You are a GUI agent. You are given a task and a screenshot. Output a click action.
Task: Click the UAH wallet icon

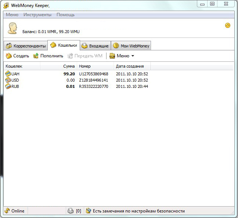coord(8,74)
